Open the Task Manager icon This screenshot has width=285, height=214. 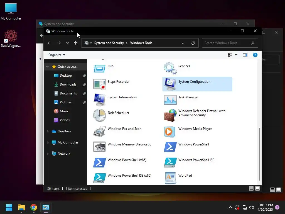click(x=170, y=100)
